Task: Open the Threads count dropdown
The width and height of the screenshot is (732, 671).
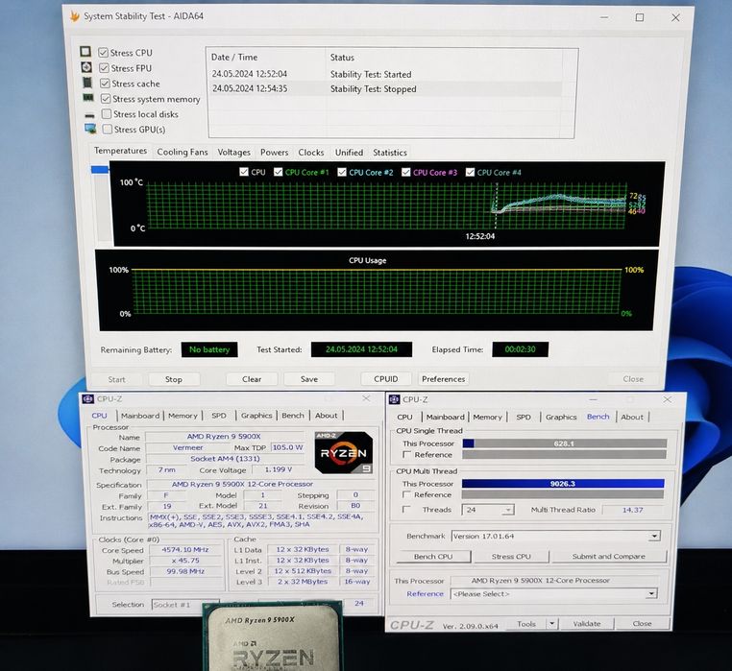Action: click(507, 510)
